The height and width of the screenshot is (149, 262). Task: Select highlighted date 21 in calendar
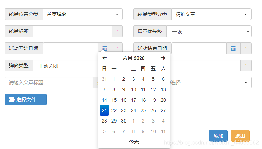pyautogui.click(x=104, y=110)
